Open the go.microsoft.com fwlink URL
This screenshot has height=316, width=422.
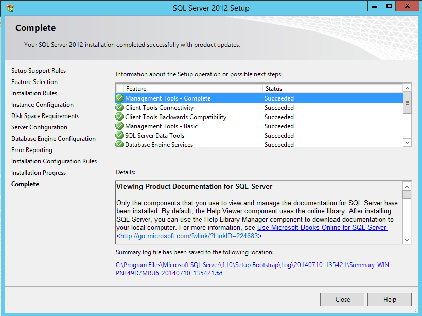(x=189, y=236)
